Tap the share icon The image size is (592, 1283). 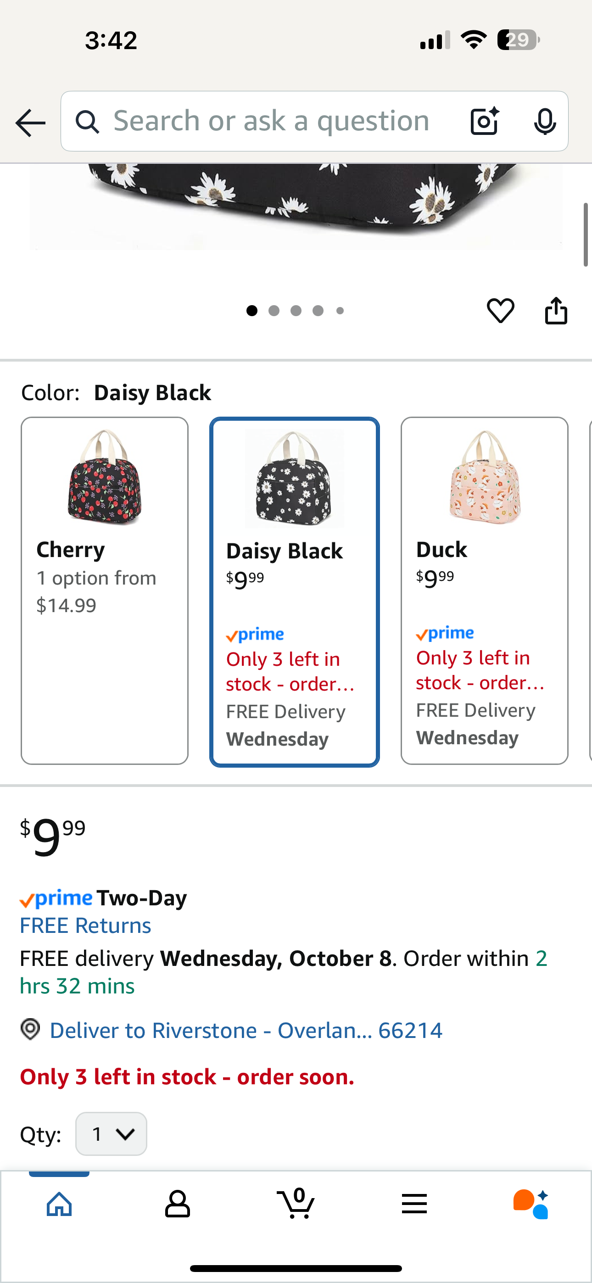[x=556, y=311]
